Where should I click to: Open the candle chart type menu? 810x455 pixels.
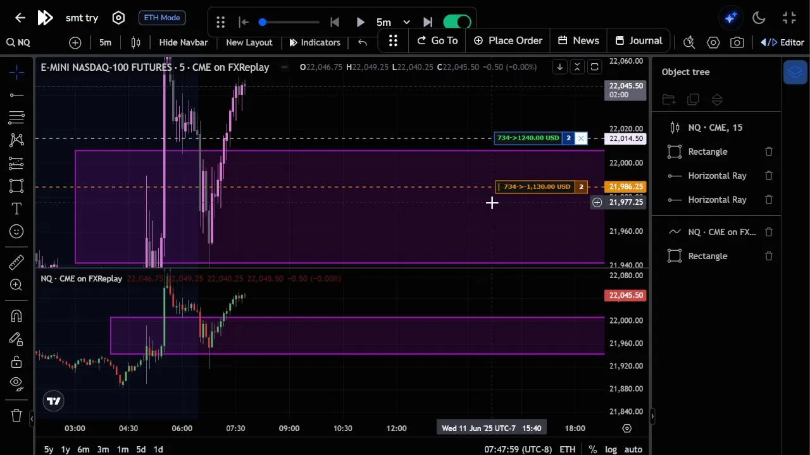pos(135,42)
